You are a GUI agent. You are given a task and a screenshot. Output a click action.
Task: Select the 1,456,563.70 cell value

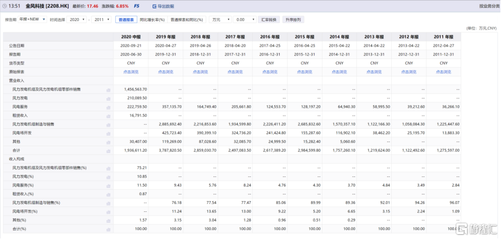coord(136,90)
